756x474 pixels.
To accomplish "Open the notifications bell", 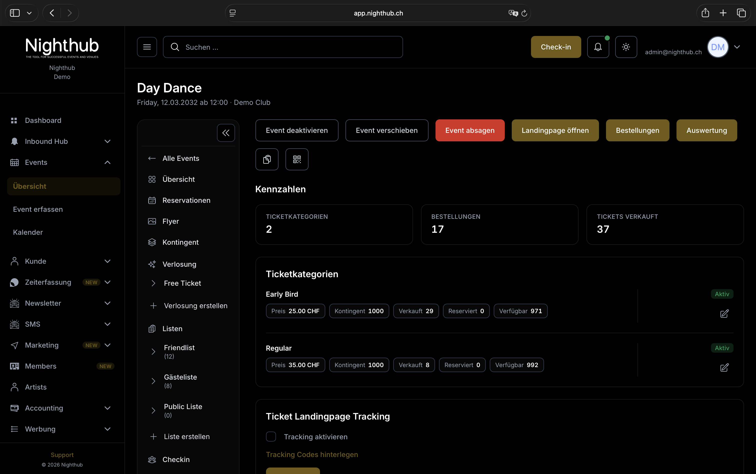I will point(598,47).
